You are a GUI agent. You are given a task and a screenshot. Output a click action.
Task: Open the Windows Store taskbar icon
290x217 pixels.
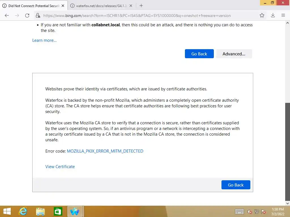click(x=58, y=211)
